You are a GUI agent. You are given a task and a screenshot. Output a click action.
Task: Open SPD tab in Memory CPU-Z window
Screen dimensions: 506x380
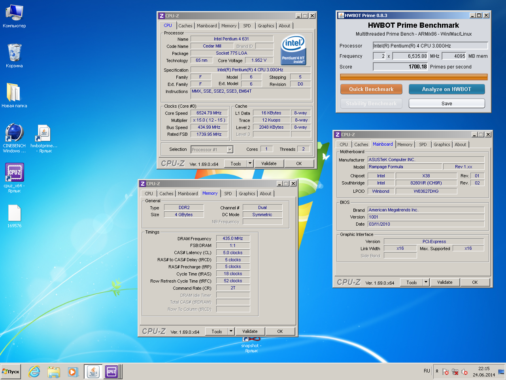pyautogui.click(x=228, y=194)
